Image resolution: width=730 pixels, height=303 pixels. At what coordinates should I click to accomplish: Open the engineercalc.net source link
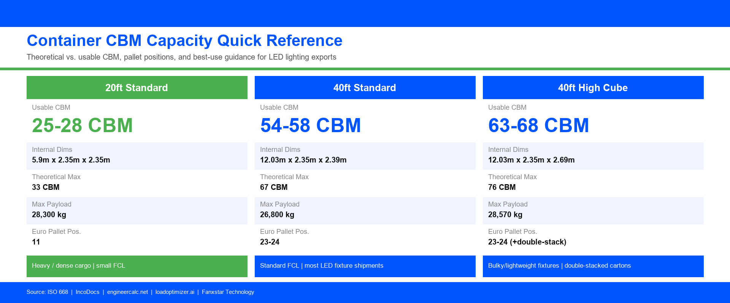tap(127, 292)
